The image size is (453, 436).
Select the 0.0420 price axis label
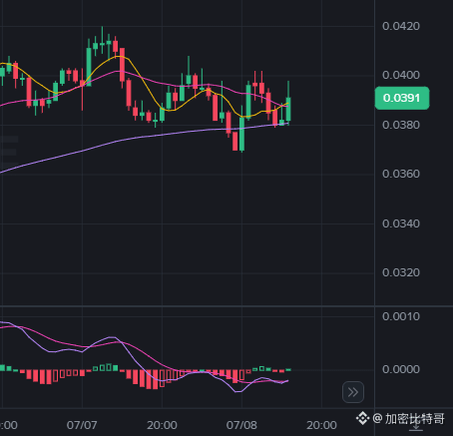pyautogui.click(x=401, y=26)
